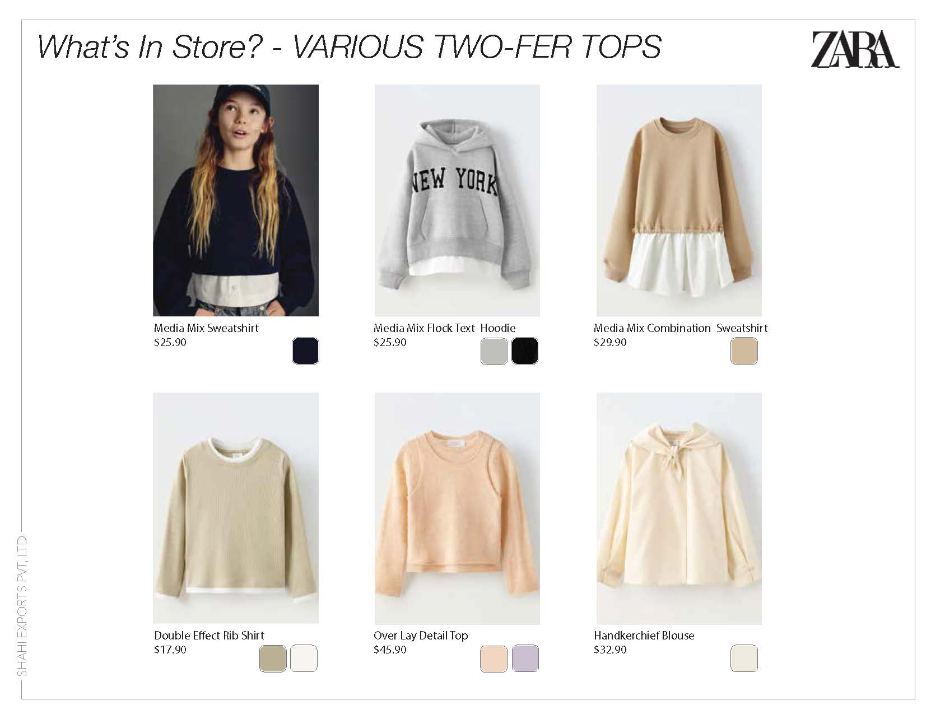Select lilac swatch for Over Lay Detail Top

525,658
